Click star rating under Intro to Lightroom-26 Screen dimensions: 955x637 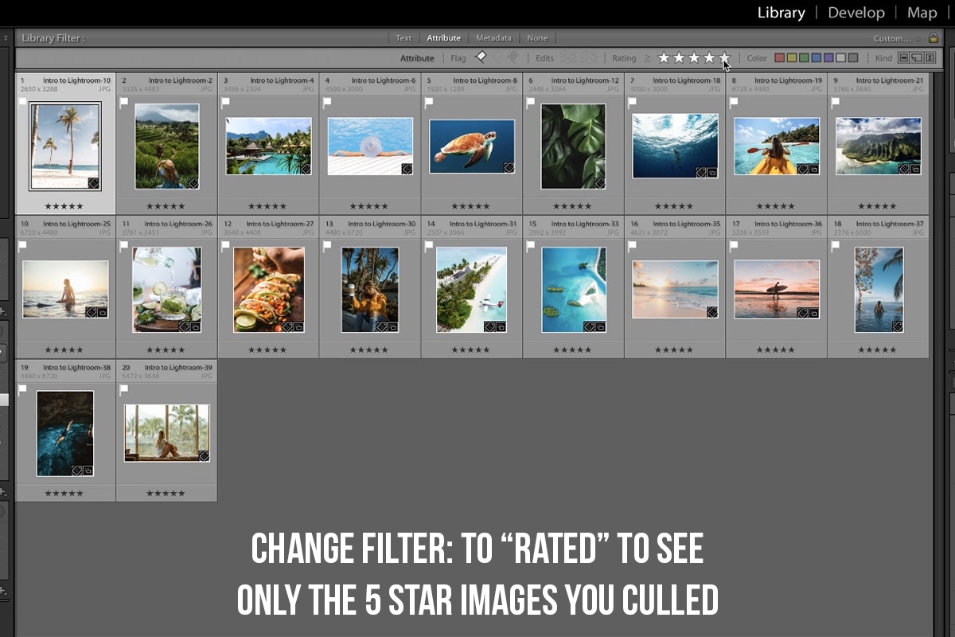point(166,350)
